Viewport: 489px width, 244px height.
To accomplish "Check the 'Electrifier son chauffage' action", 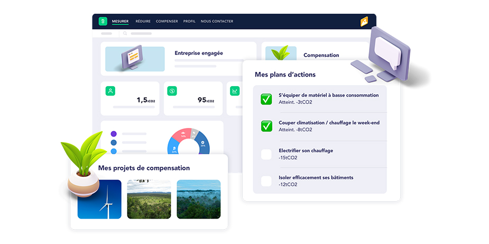I will point(266,154).
